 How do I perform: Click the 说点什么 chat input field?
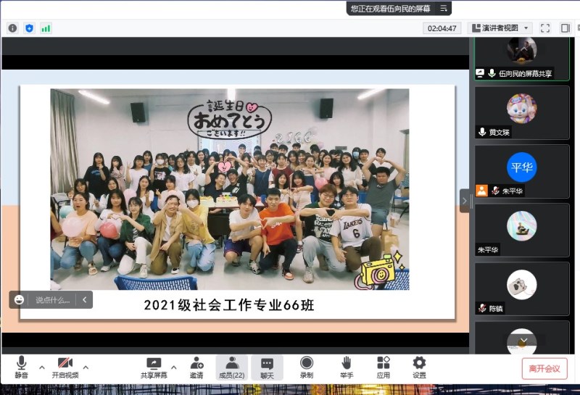(x=53, y=300)
